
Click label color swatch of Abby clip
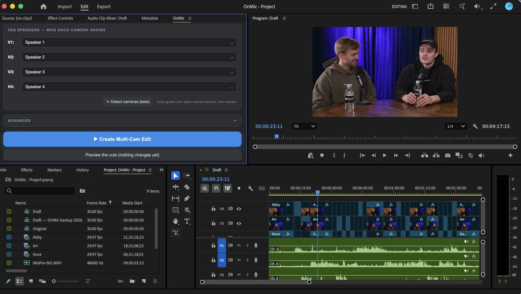point(9,237)
